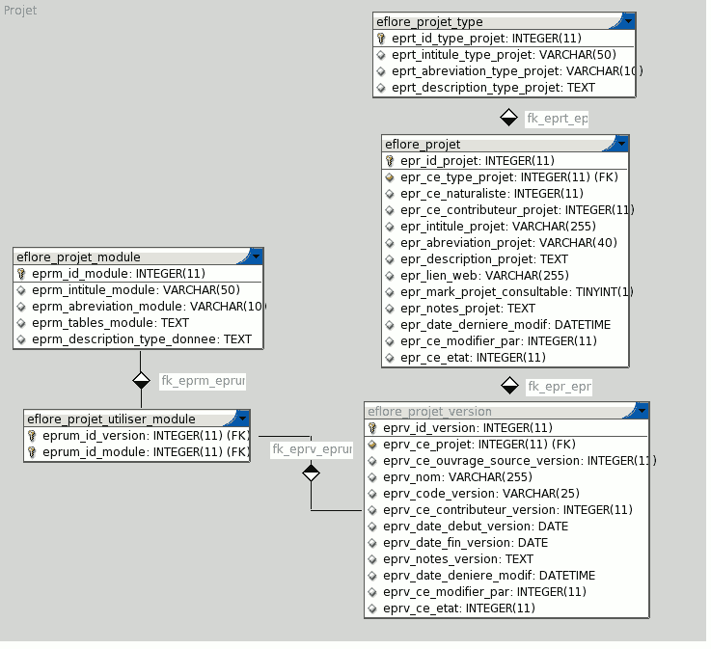Select the fk_eprt_ep relation label

tap(557, 119)
